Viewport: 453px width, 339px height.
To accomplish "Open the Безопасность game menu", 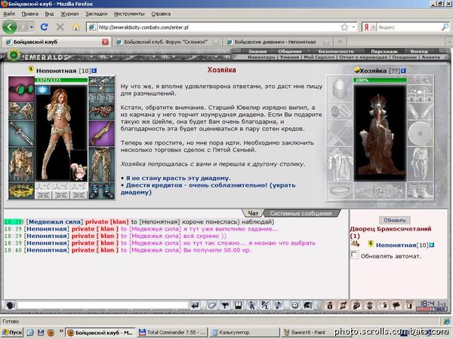I will pyautogui.click(x=336, y=51).
